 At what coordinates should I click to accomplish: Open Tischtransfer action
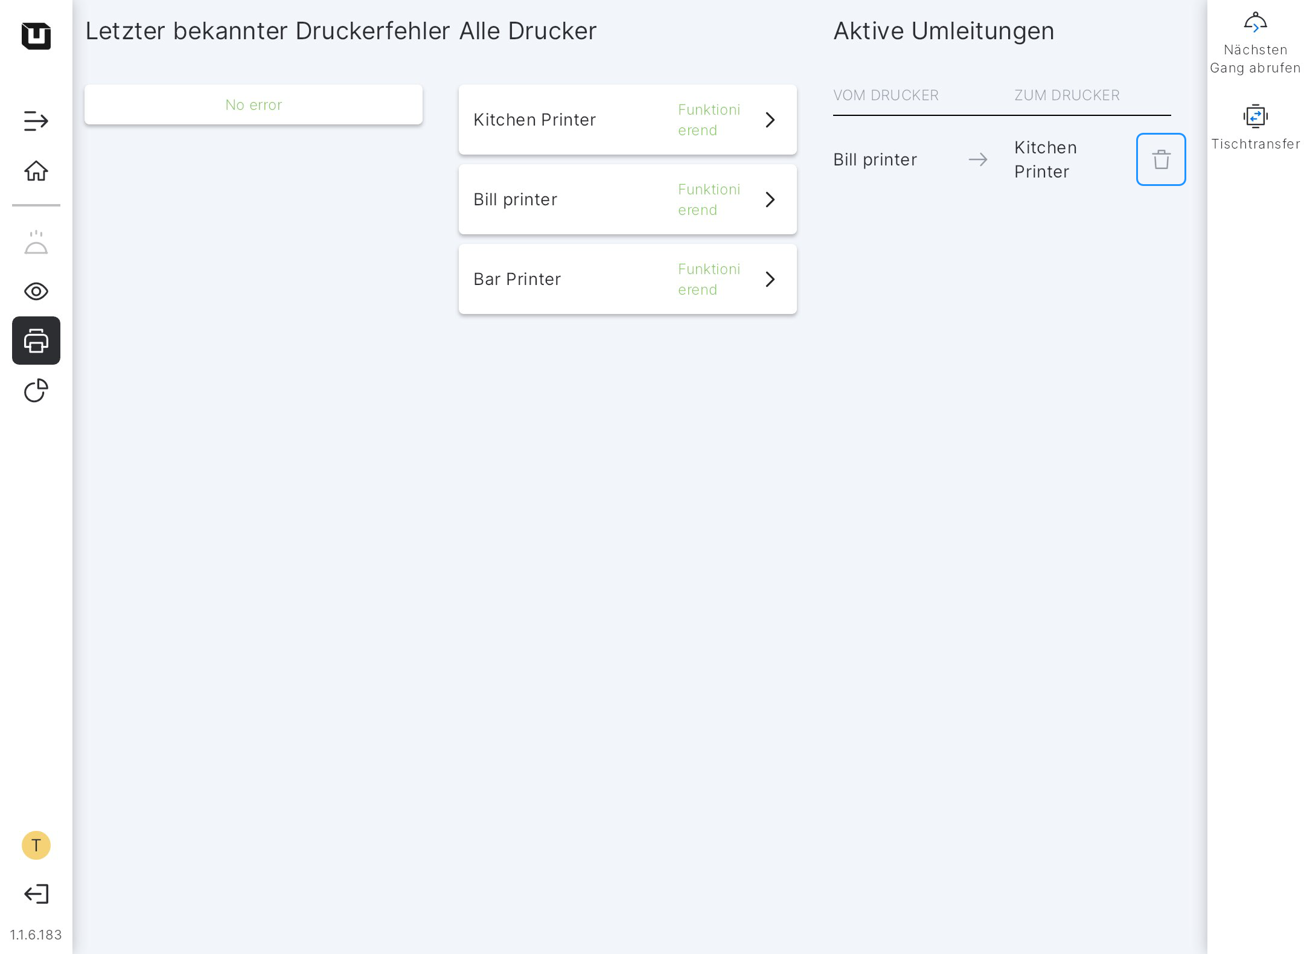coord(1255,127)
